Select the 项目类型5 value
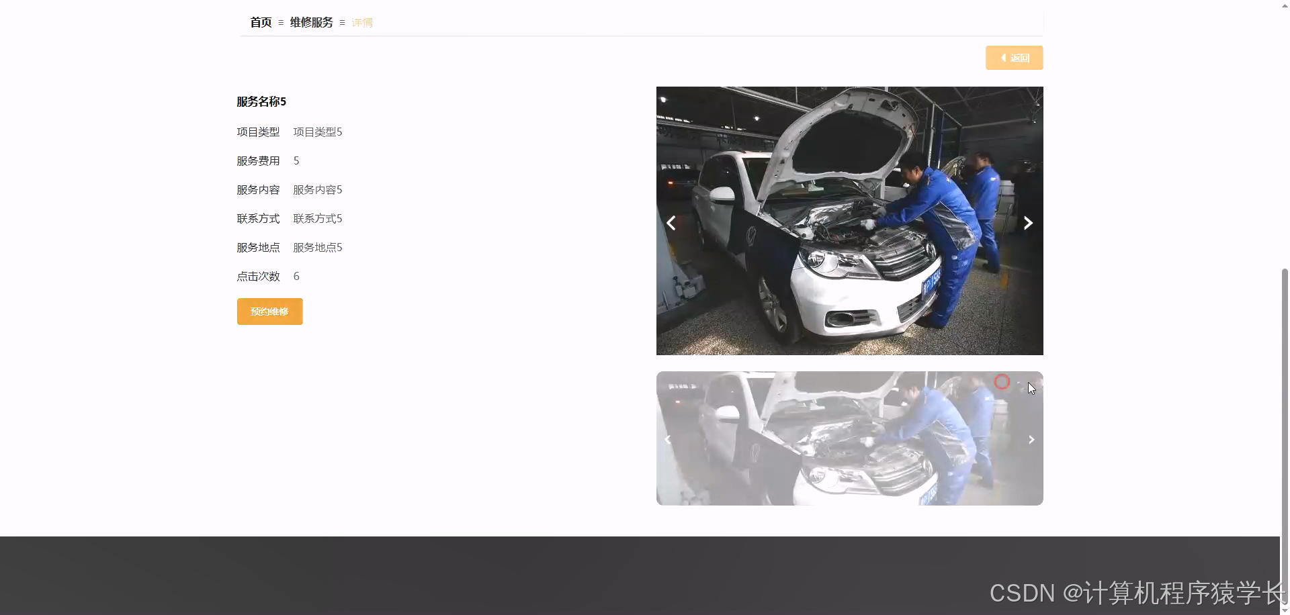1290x615 pixels. point(318,132)
